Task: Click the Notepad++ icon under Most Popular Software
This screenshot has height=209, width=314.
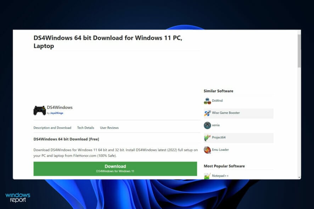Action: [x=207, y=175]
